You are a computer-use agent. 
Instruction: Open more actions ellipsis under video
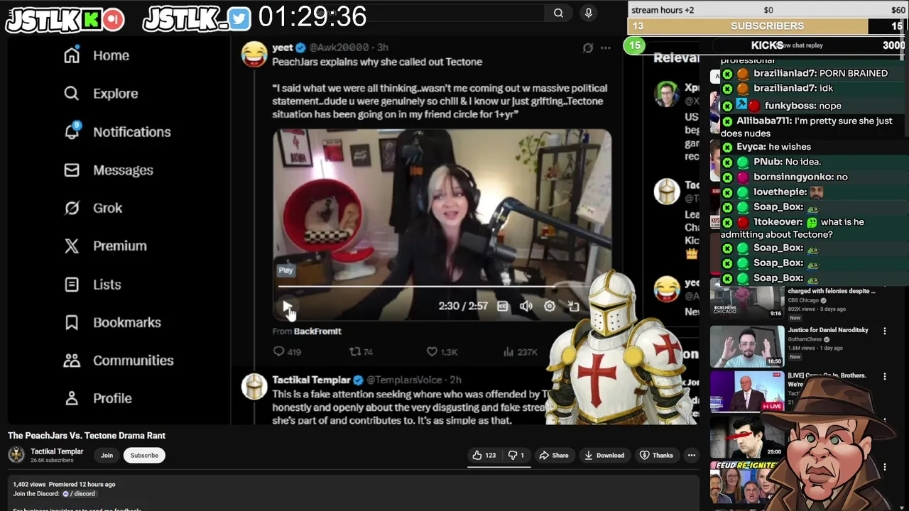tap(691, 455)
